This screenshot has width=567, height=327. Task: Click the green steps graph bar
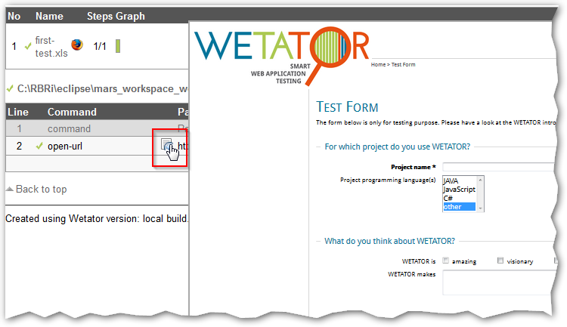[x=118, y=46]
